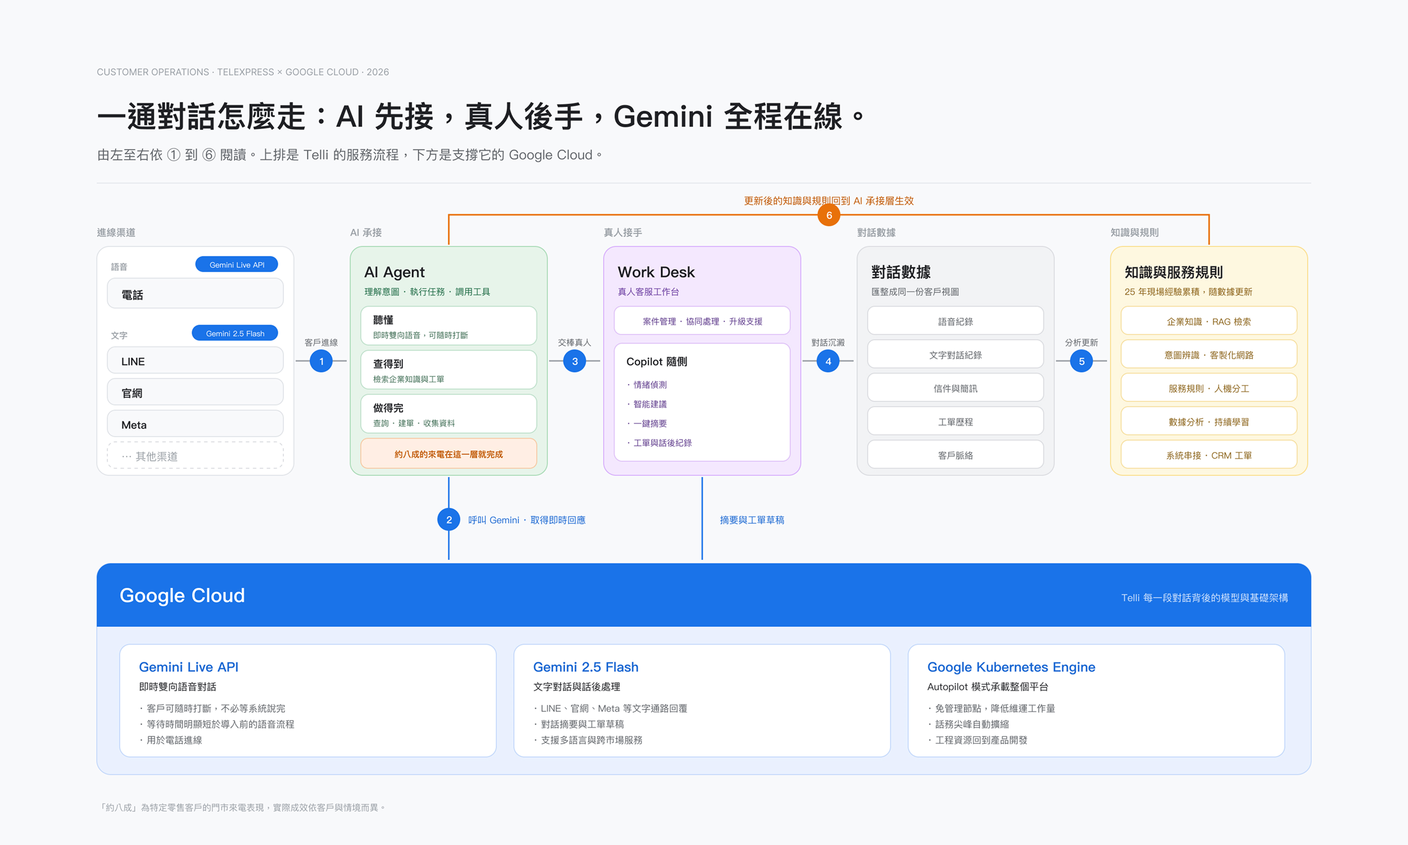Click the Google Cloud banner title
The height and width of the screenshot is (845, 1408).
tap(182, 596)
